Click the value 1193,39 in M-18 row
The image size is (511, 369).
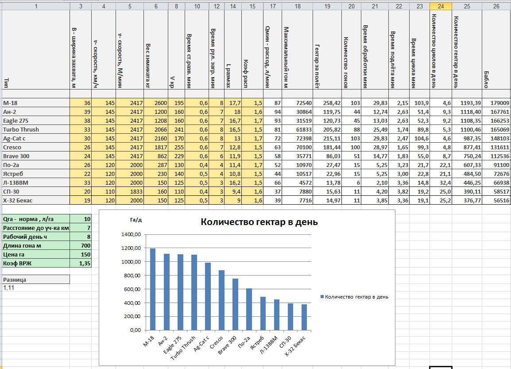467,103
